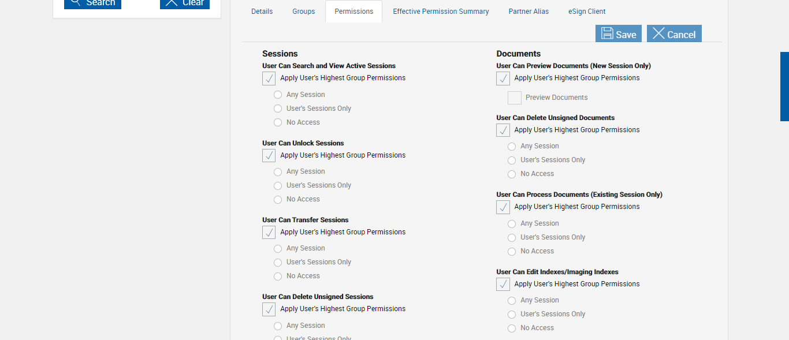Choose No Access under User Can Unlock Sessions
This screenshot has width=789, height=340.
(278, 200)
